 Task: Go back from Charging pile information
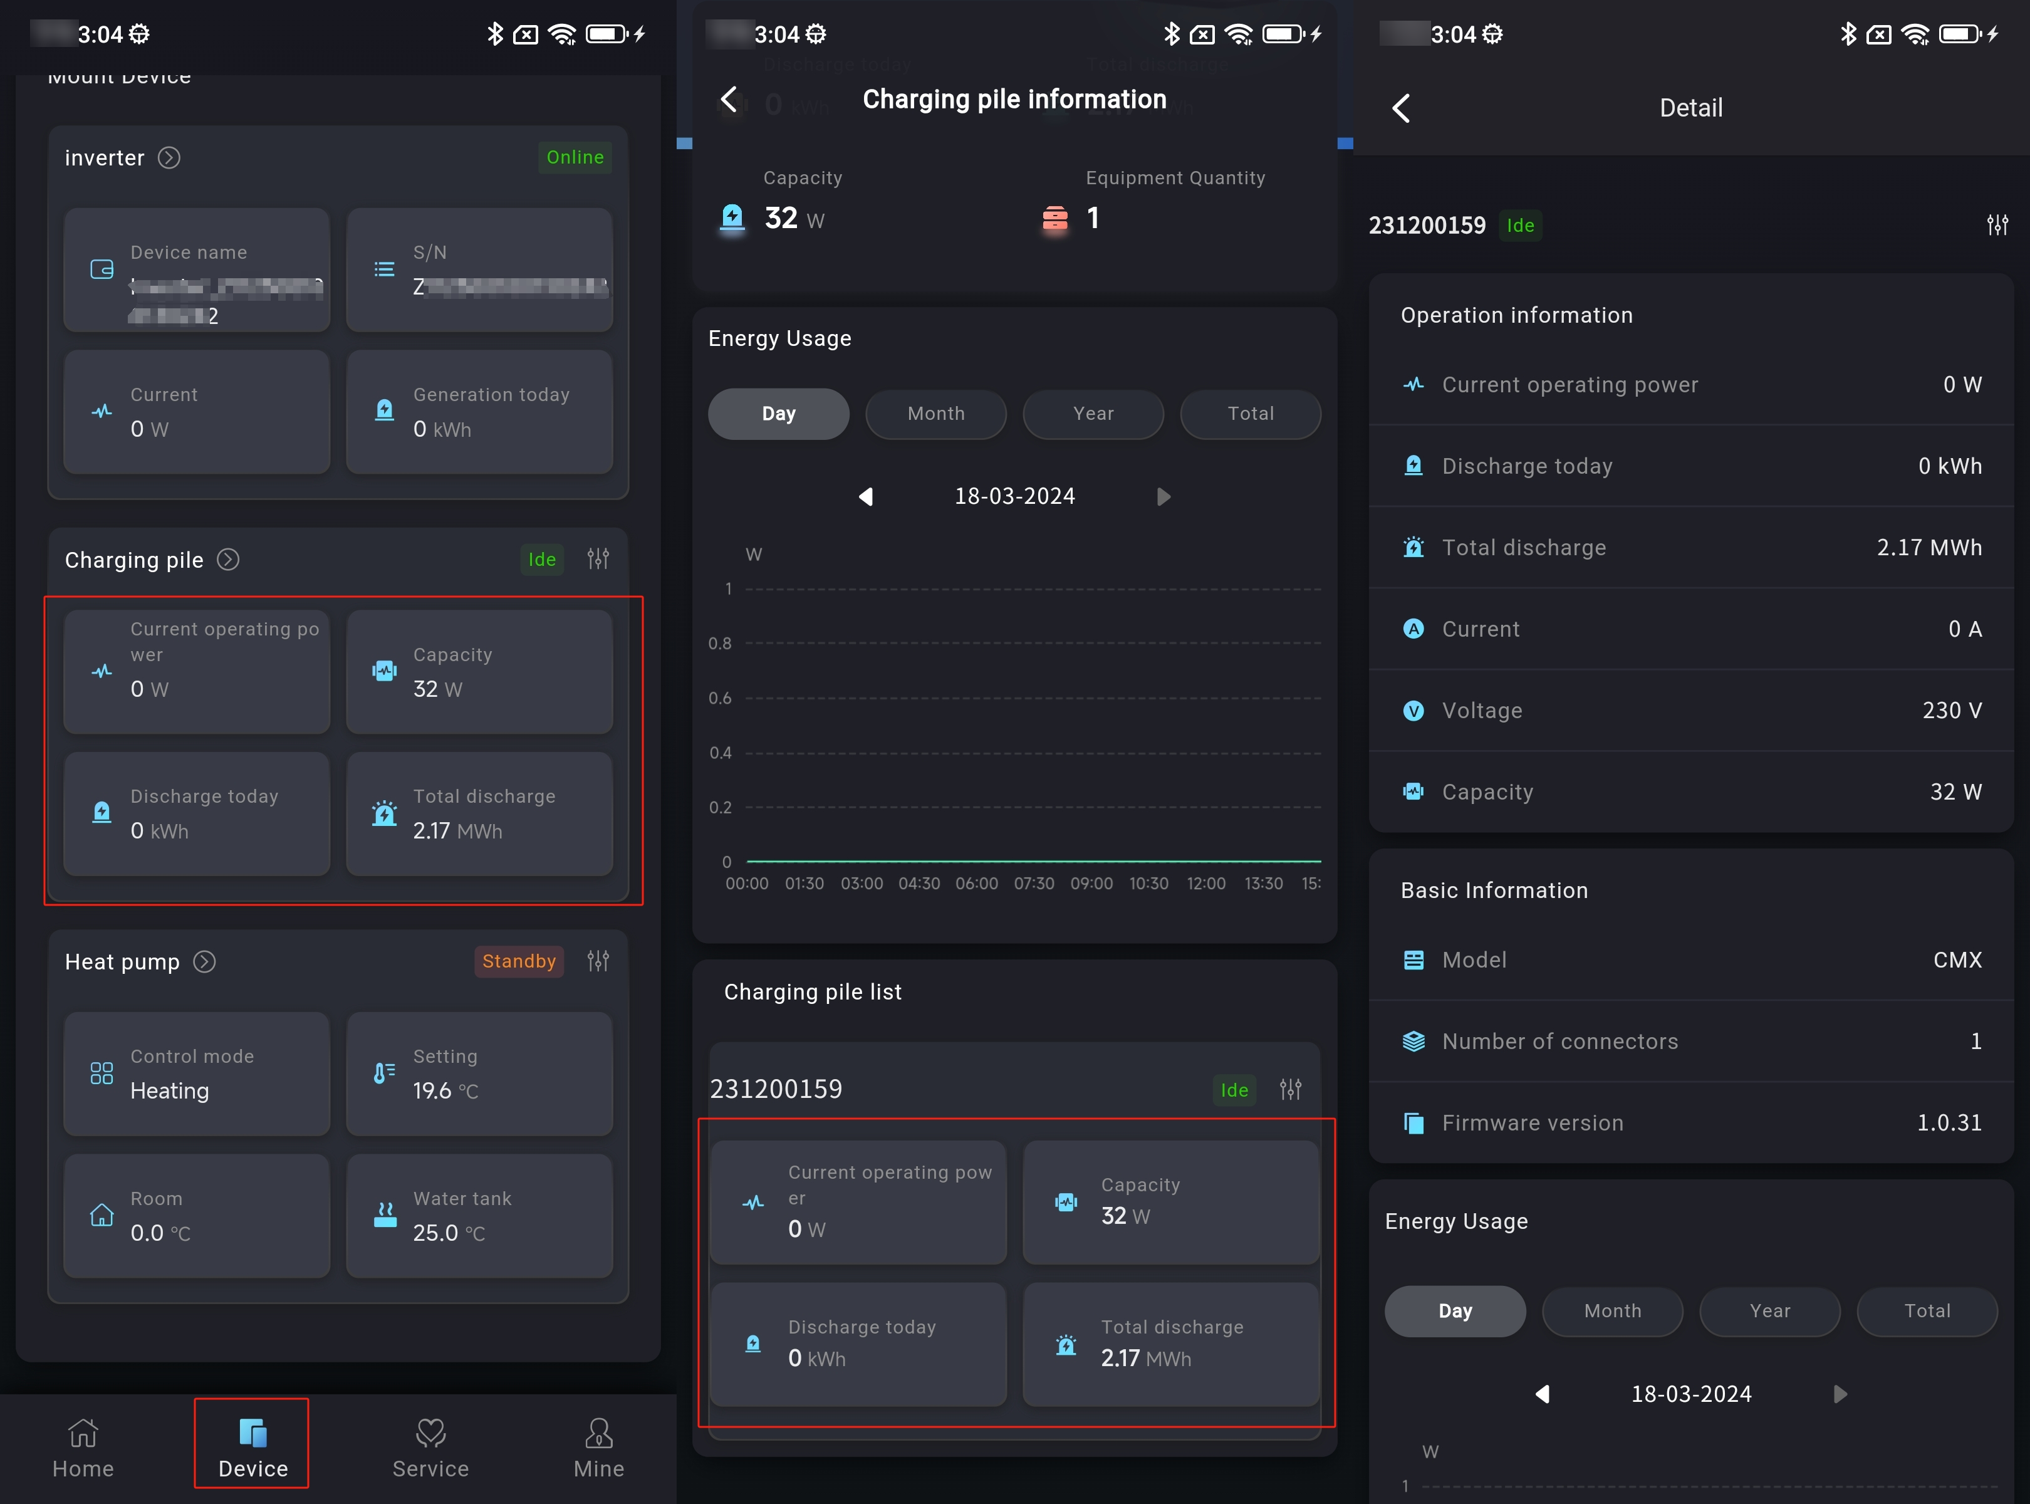tap(729, 99)
